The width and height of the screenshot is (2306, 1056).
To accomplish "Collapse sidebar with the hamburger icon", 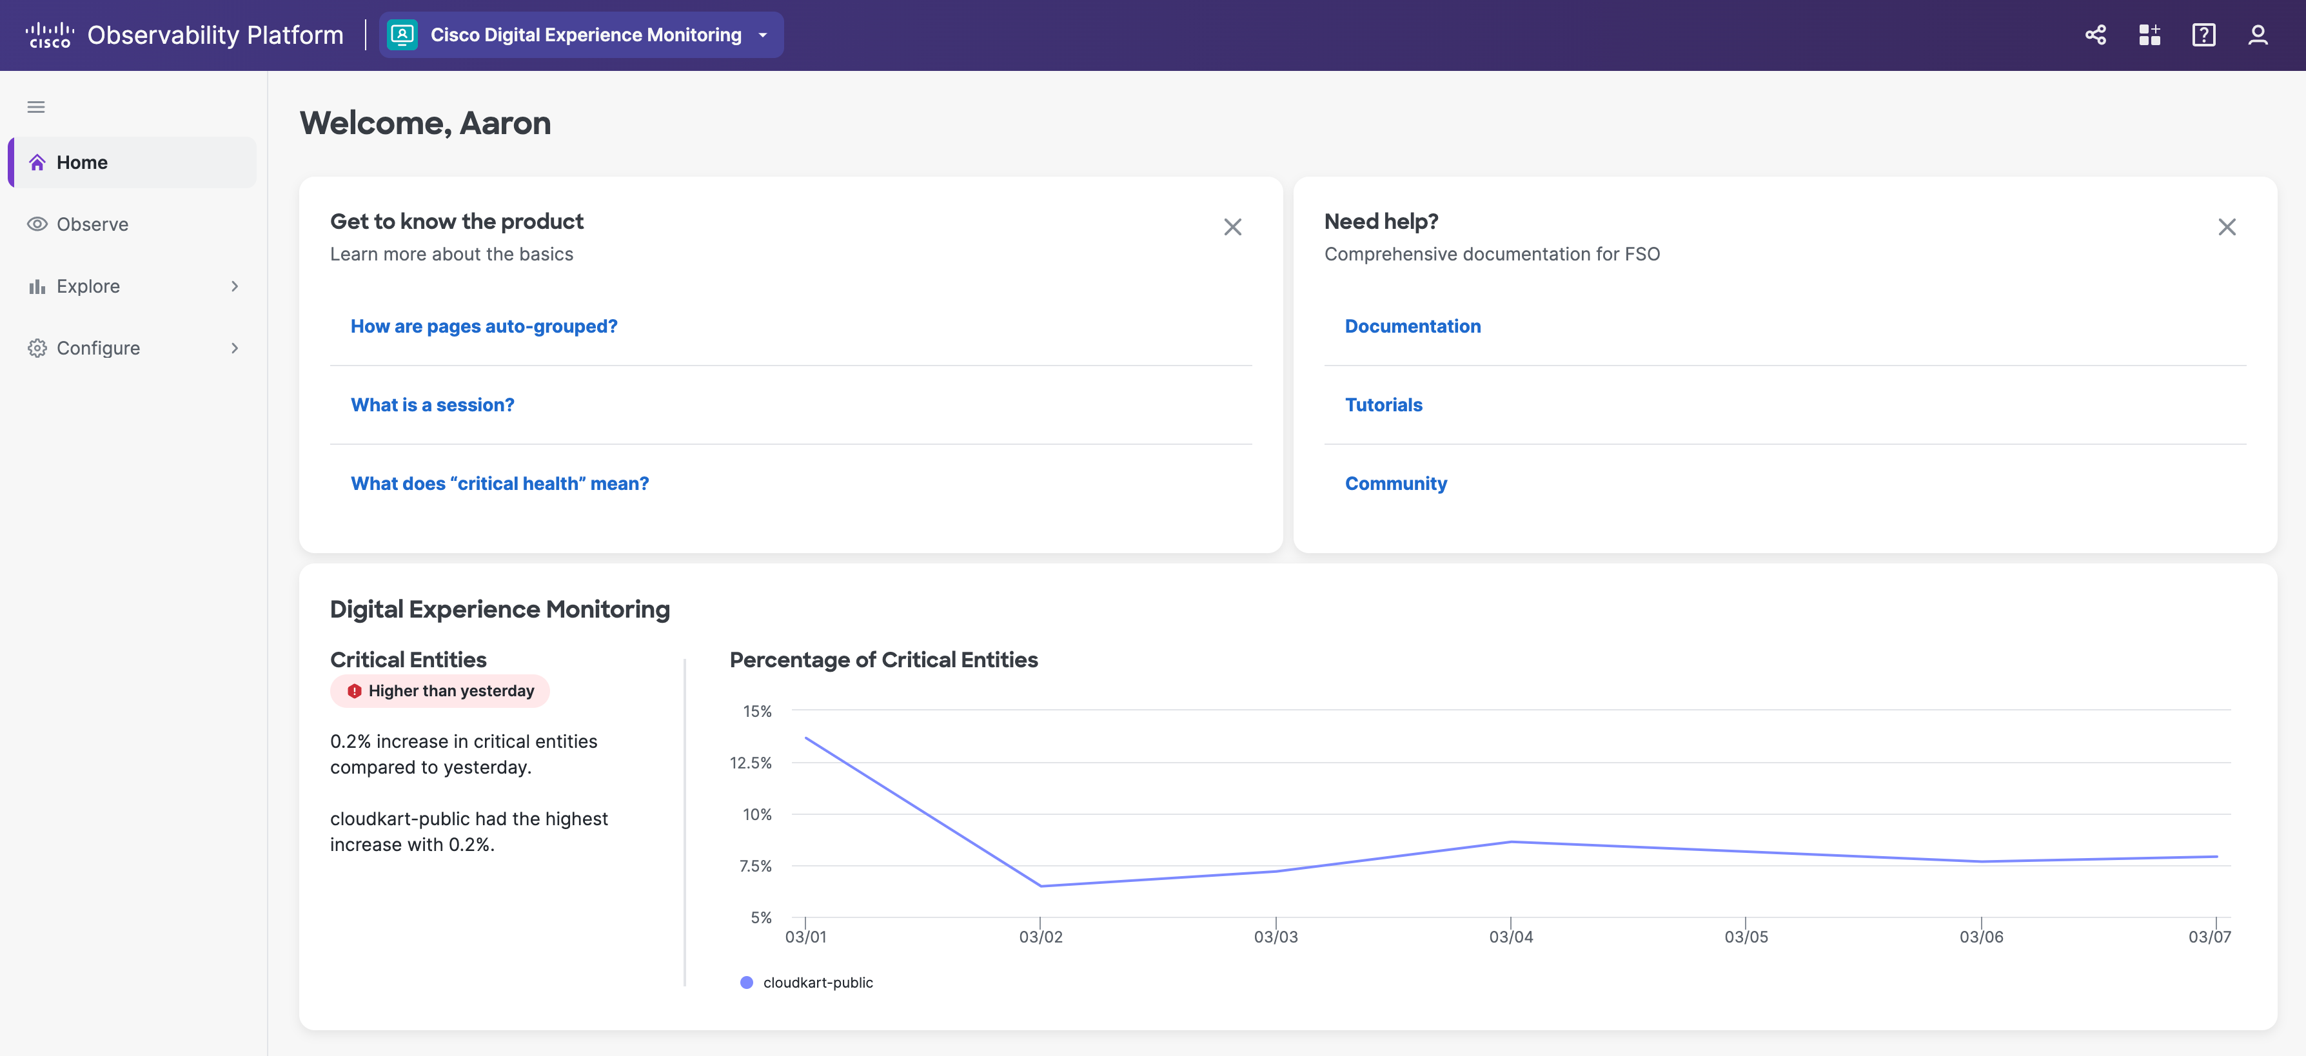I will [x=36, y=108].
